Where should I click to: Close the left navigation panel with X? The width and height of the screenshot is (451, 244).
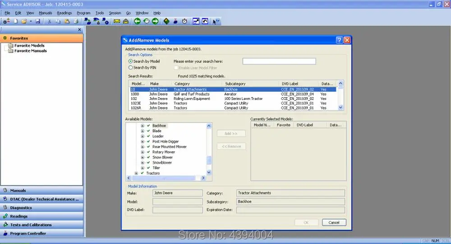point(80,30)
